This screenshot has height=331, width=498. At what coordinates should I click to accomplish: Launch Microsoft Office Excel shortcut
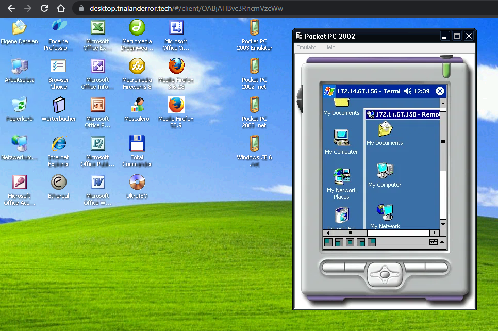click(x=97, y=35)
